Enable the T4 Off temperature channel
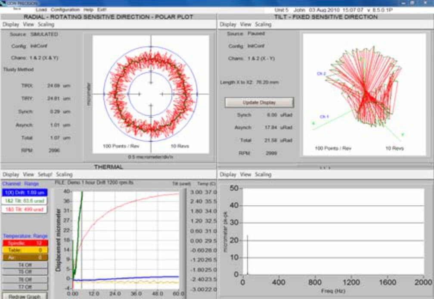 (25, 265)
